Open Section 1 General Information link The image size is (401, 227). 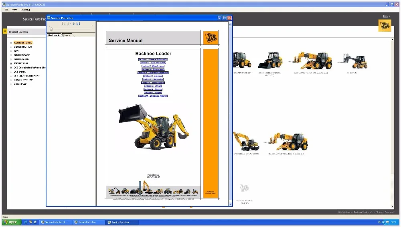tap(153, 59)
